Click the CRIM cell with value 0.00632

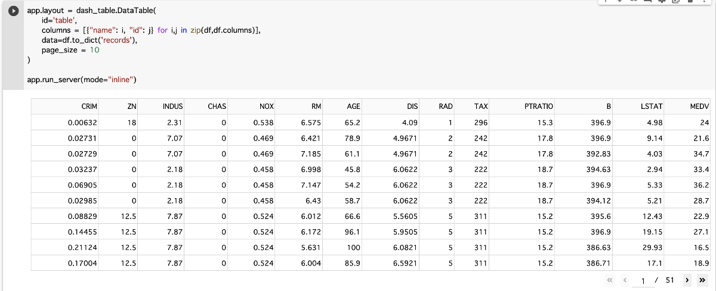[x=66, y=123]
